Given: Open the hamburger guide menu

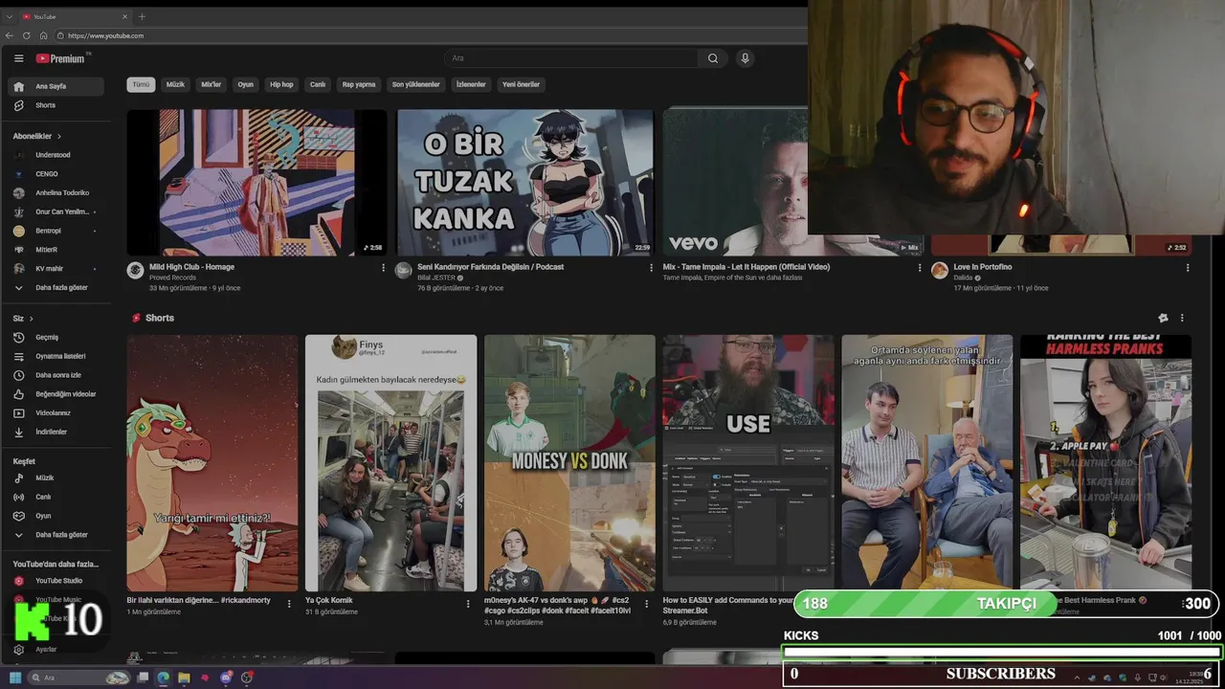Looking at the screenshot, I should pos(18,58).
